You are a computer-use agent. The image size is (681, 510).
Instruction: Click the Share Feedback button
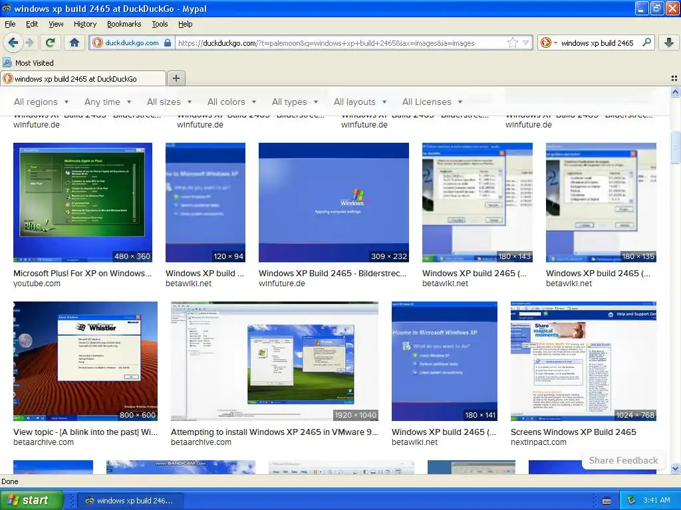tap(623, 460)
